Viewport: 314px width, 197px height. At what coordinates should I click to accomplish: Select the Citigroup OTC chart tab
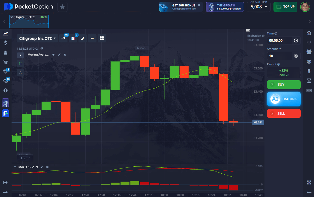(29, 21)
